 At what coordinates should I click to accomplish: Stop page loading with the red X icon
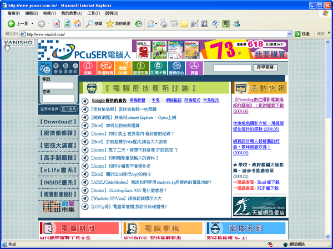(x=57, y=23)
